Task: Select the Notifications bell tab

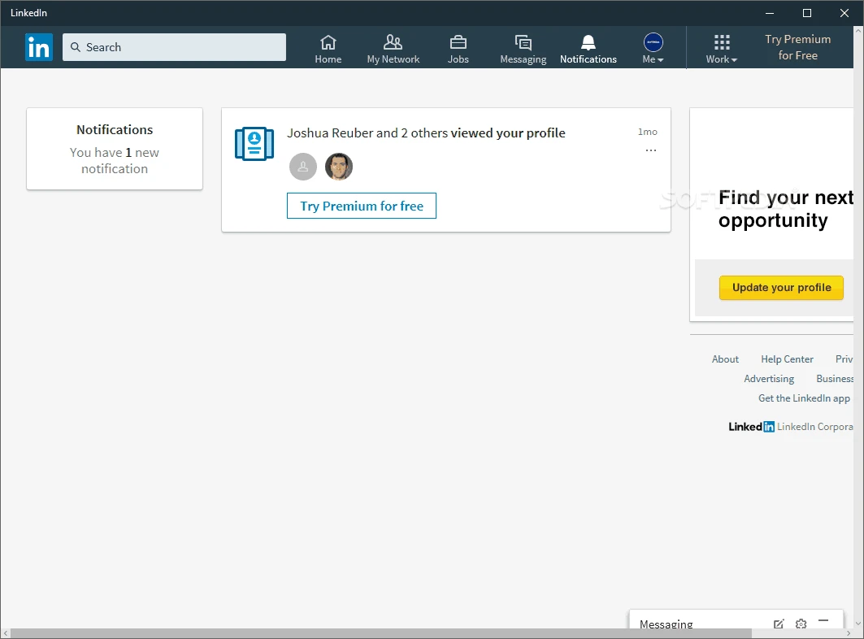Action: 588,49
